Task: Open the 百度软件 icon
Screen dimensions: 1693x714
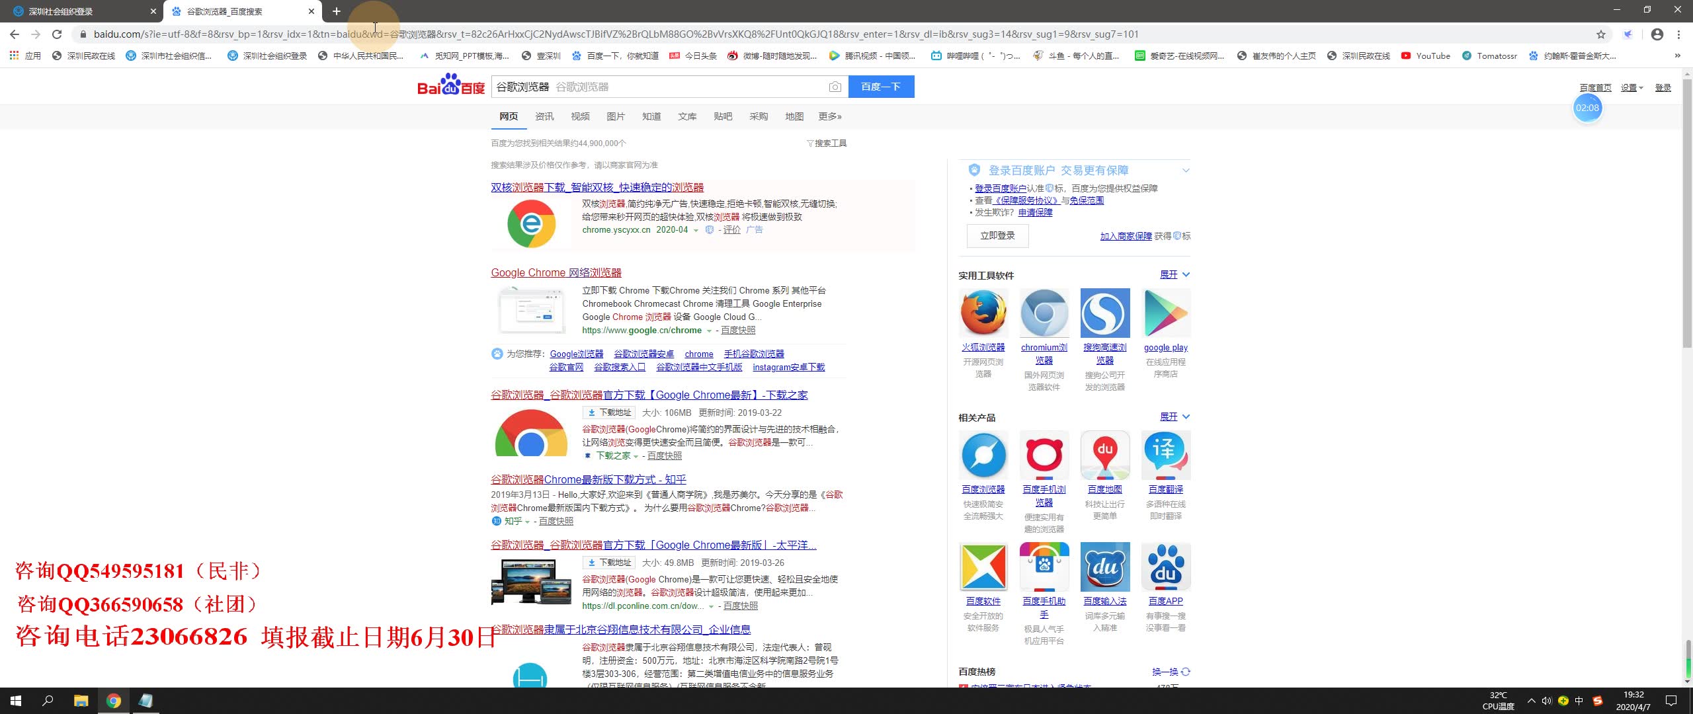Action: (x=983, y=567)
